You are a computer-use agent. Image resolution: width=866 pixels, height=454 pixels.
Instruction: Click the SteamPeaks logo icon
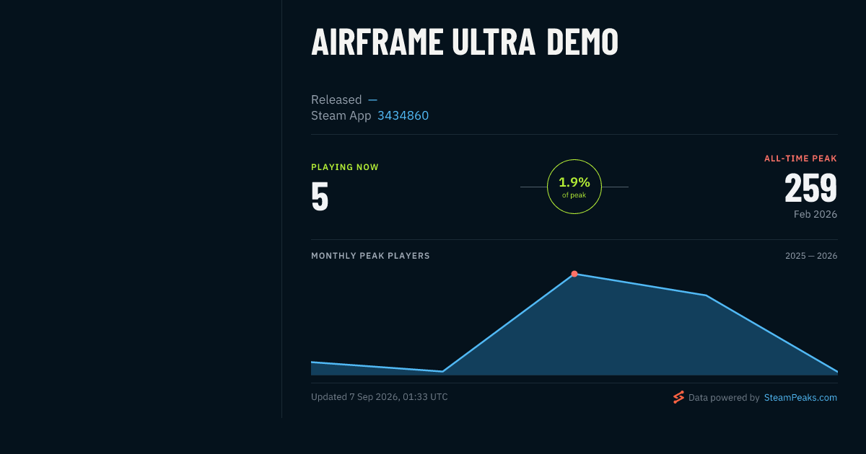(x=678, y=397)
